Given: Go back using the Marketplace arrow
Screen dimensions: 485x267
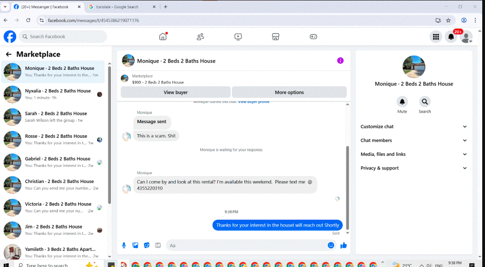Looking at the screenshot, I should [9, 54].
